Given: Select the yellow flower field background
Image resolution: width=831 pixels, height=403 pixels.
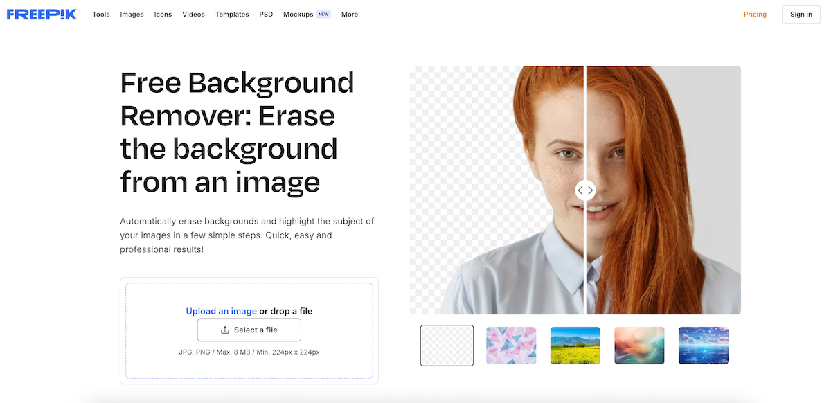Looking at the screenshot, I should tap(575, 345).
